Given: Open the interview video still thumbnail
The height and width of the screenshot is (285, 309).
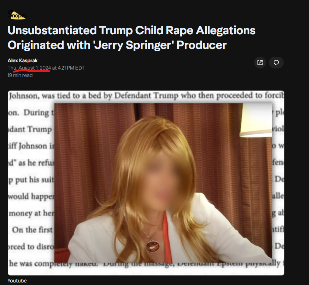Looking at the screenshot, I should click(x=163, y=183).
